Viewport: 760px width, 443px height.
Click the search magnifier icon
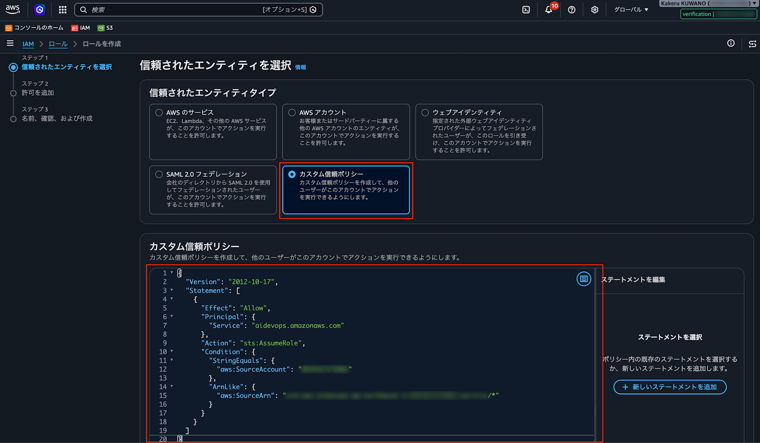(84, 9)
